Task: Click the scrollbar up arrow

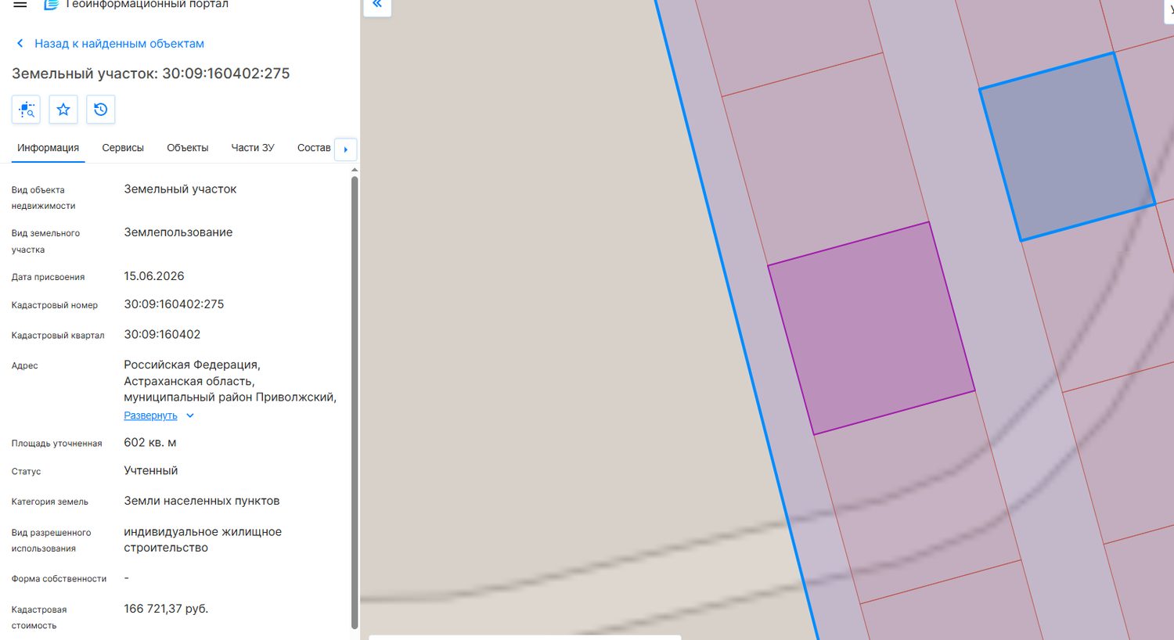Action: point(355,169)
